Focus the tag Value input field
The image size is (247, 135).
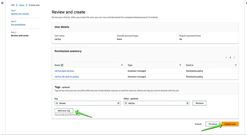[x=156, y=103]
